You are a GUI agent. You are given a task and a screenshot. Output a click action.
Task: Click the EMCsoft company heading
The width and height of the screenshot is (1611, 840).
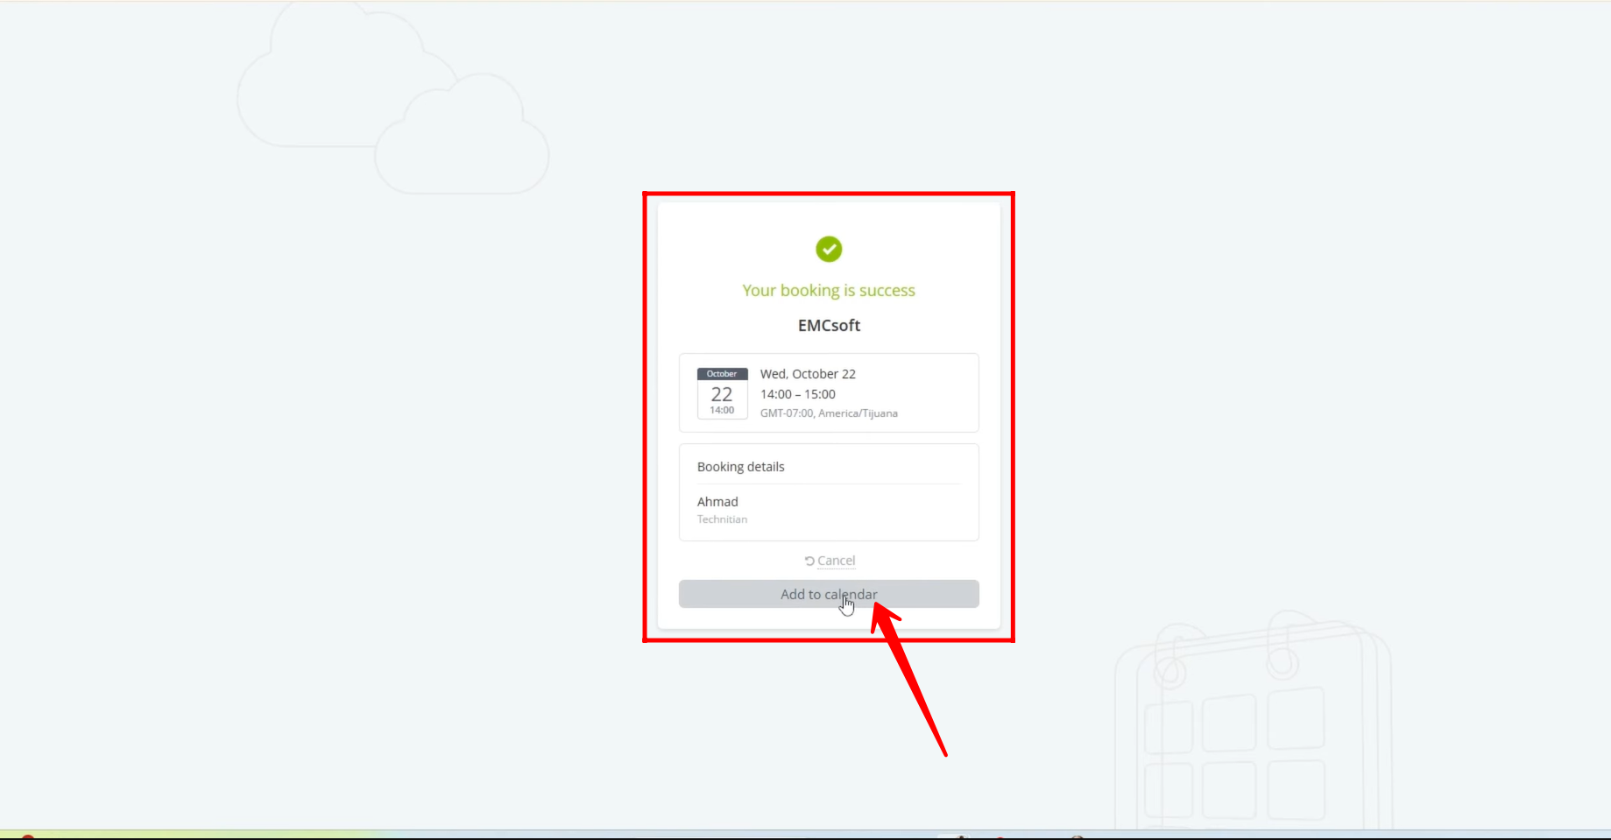[x=829, y=326]
